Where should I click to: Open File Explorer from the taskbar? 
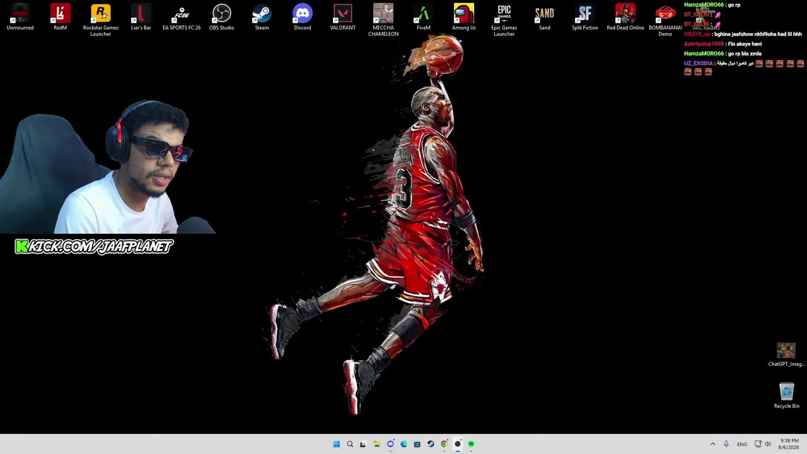click(376, 444)
